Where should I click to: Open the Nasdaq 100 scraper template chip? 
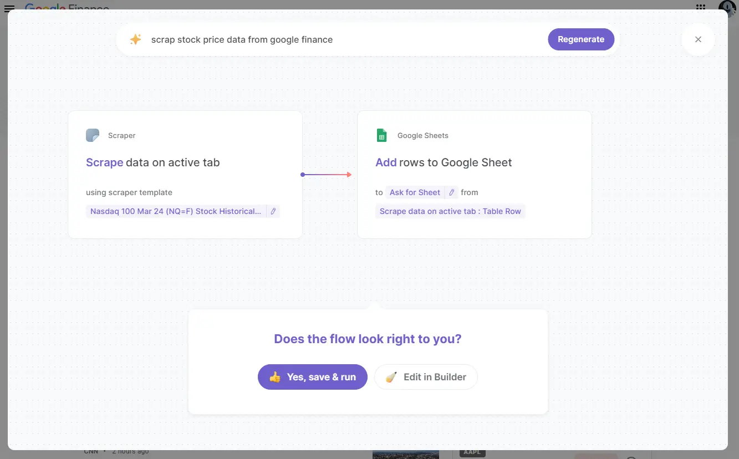(x=176, y=211)
